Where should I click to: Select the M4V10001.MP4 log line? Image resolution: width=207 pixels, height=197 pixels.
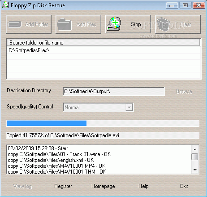pyautogui.click(x=56, y=166)
